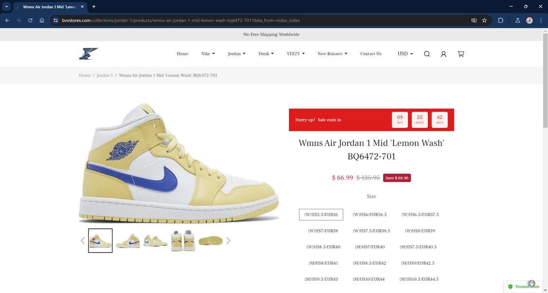Screen dimensions: 548x293
Task: Open the USD currency selector
Action: click(405, 54)
